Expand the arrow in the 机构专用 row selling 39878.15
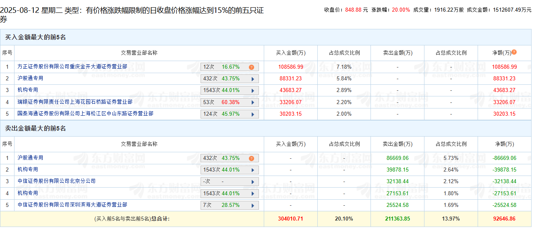The image size is (534, 229). [x=253, y=170]
